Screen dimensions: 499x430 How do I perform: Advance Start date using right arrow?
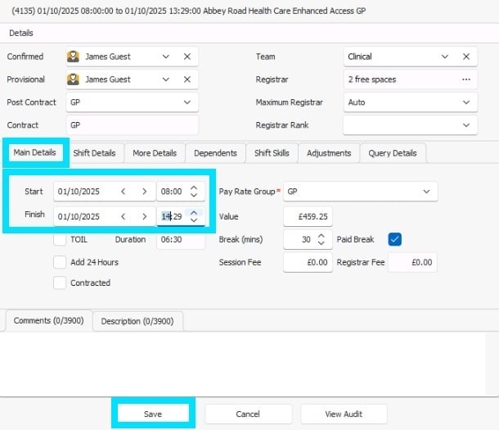[x=144, y=192]
